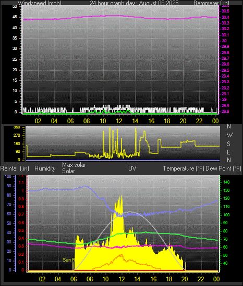Click the W compass label on direction graph
Screen dimensions: 243x286
point(229,135)
